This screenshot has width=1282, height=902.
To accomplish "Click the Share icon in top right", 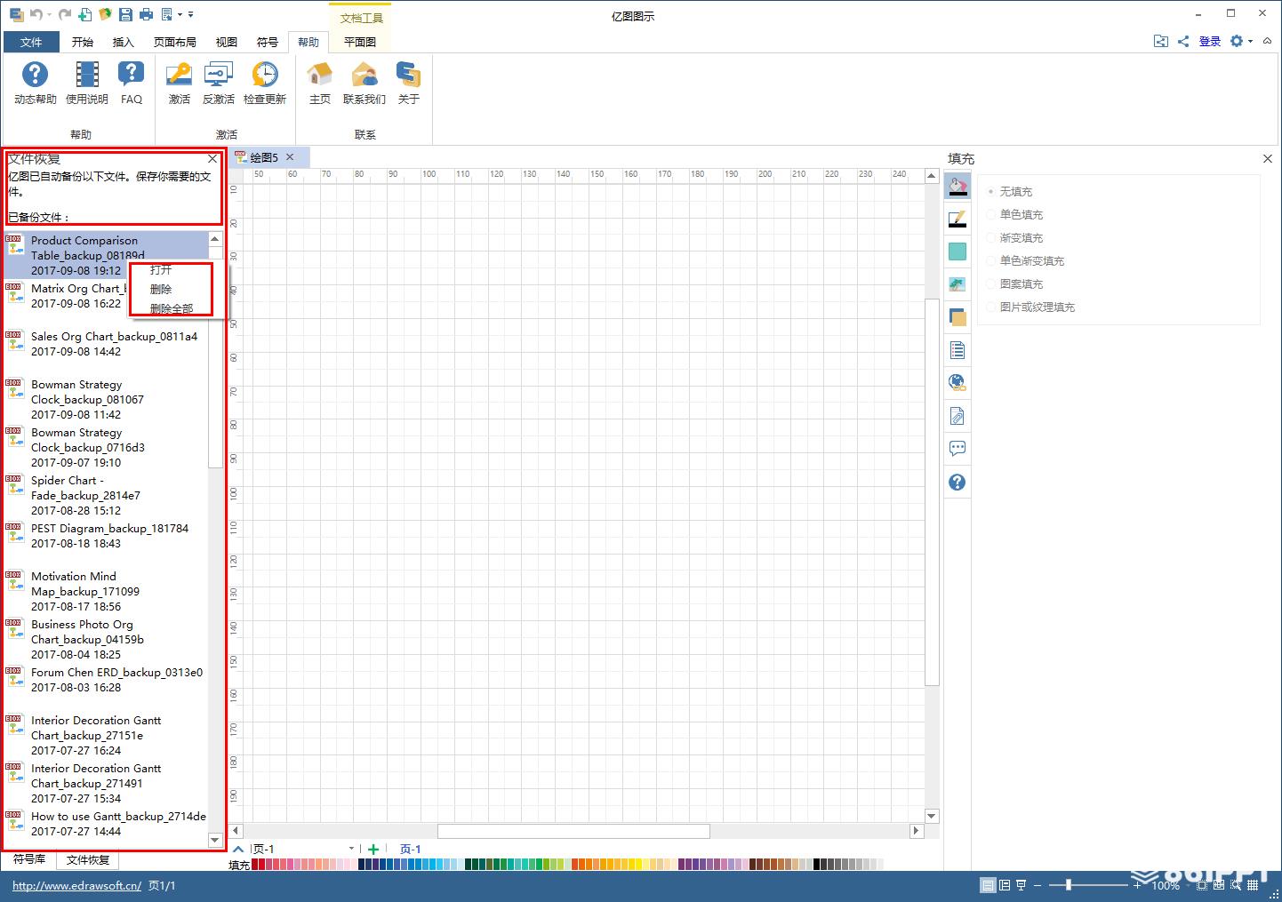I will click(x=1183, y=41).
